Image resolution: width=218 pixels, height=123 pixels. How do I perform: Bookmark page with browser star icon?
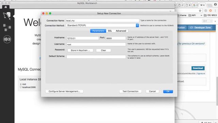(200, 11)
